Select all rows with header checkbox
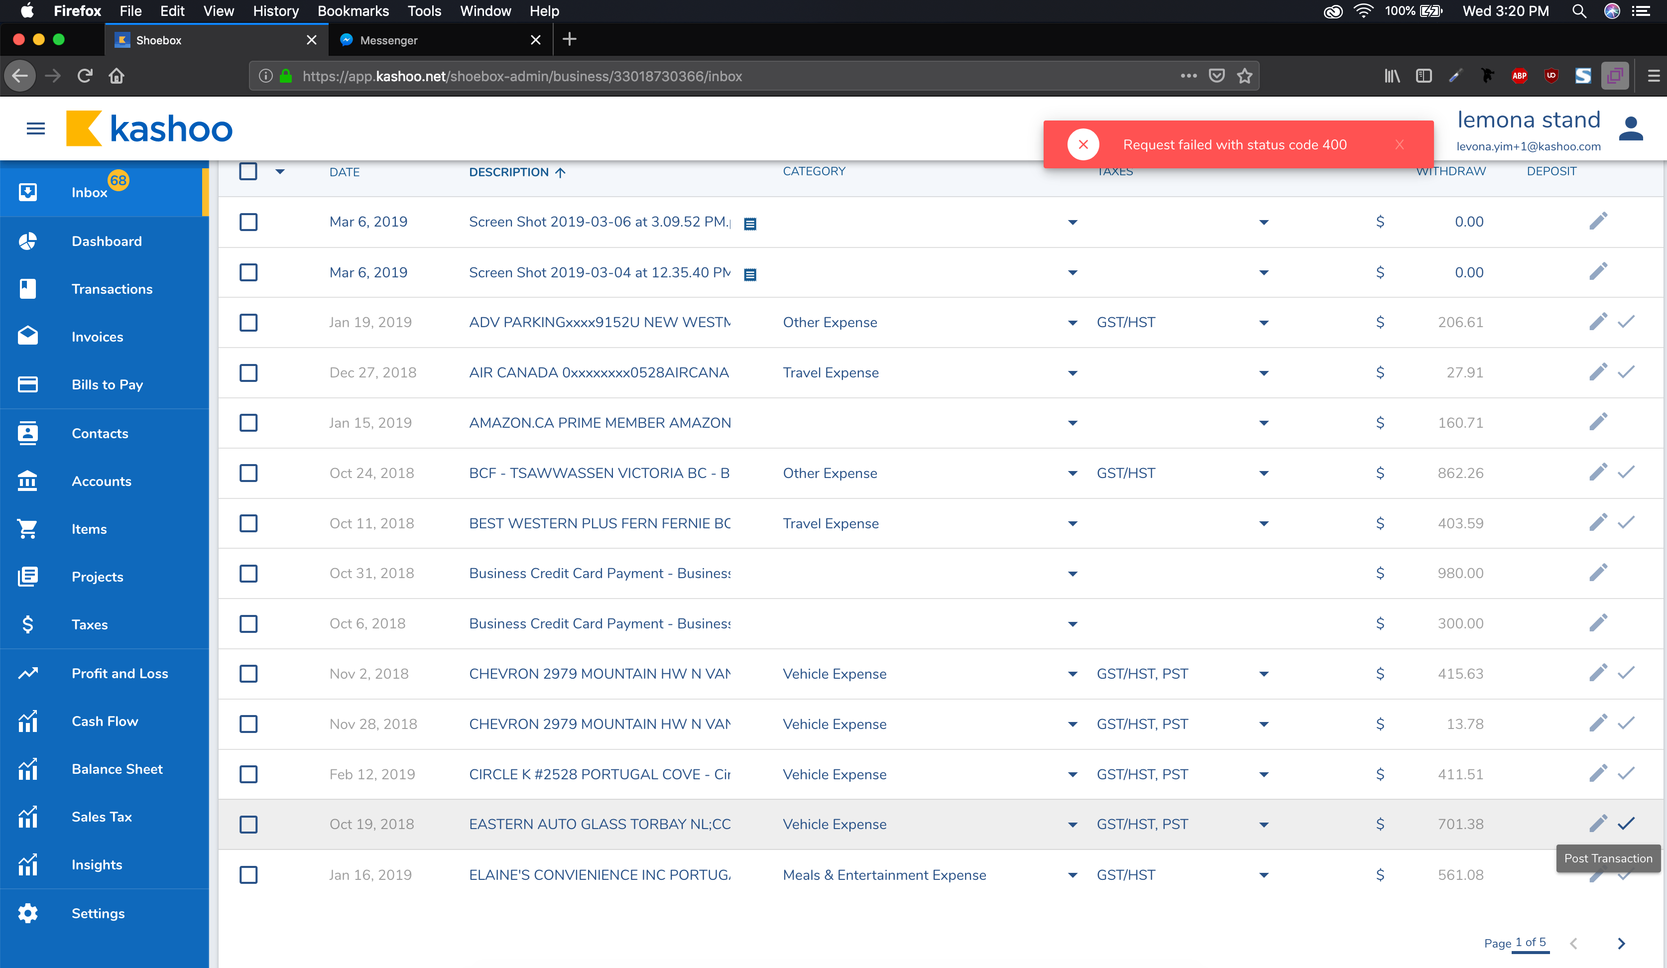1667x968 pixels. 248,171
